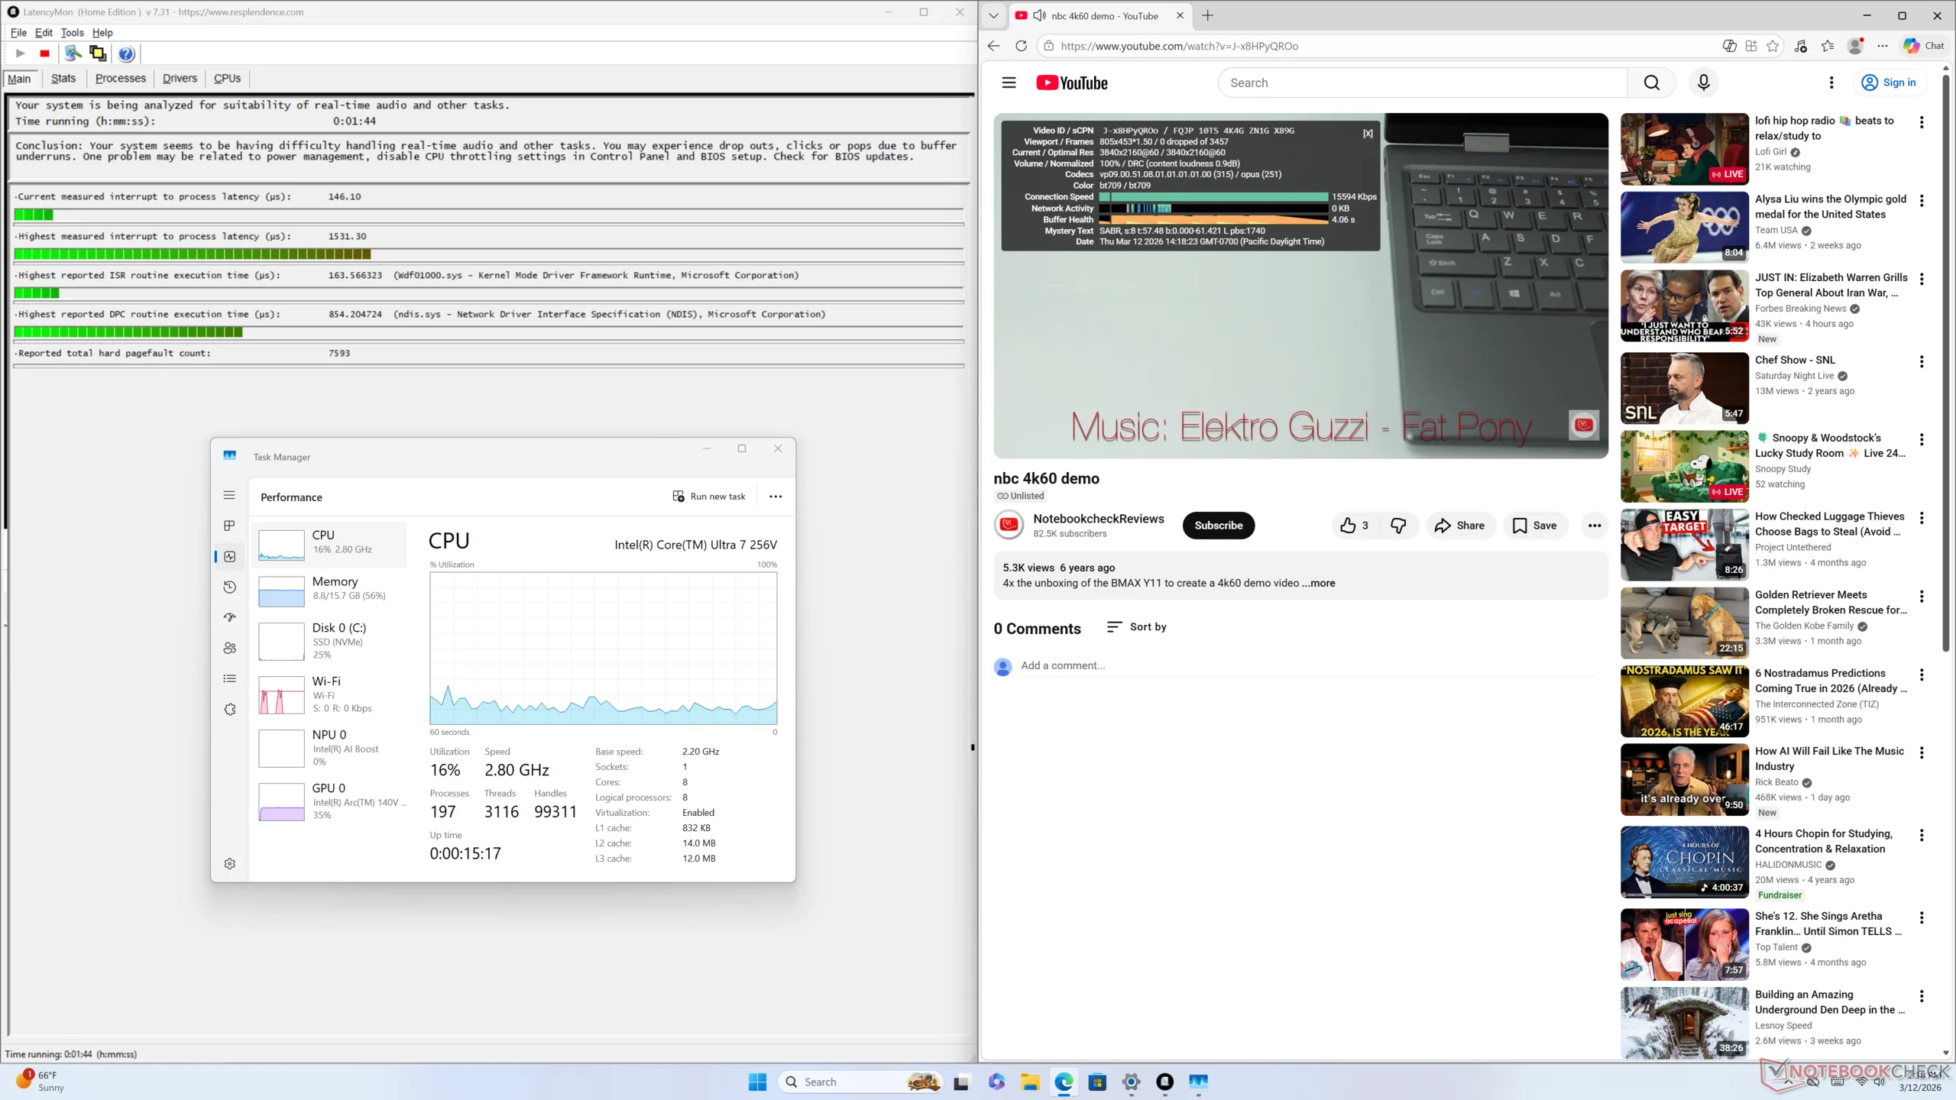Click the Subscribe button

tap(1218, 526)
